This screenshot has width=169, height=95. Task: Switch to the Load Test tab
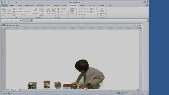pos(92,6)
